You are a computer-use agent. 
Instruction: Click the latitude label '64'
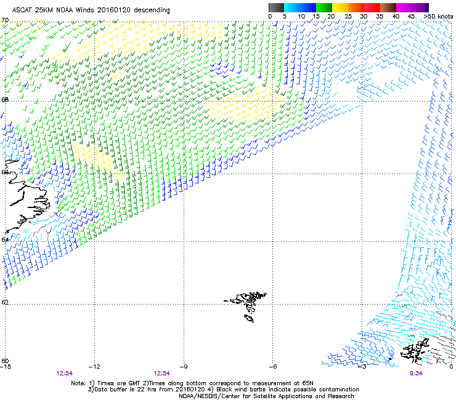click(x=5, y=239)
